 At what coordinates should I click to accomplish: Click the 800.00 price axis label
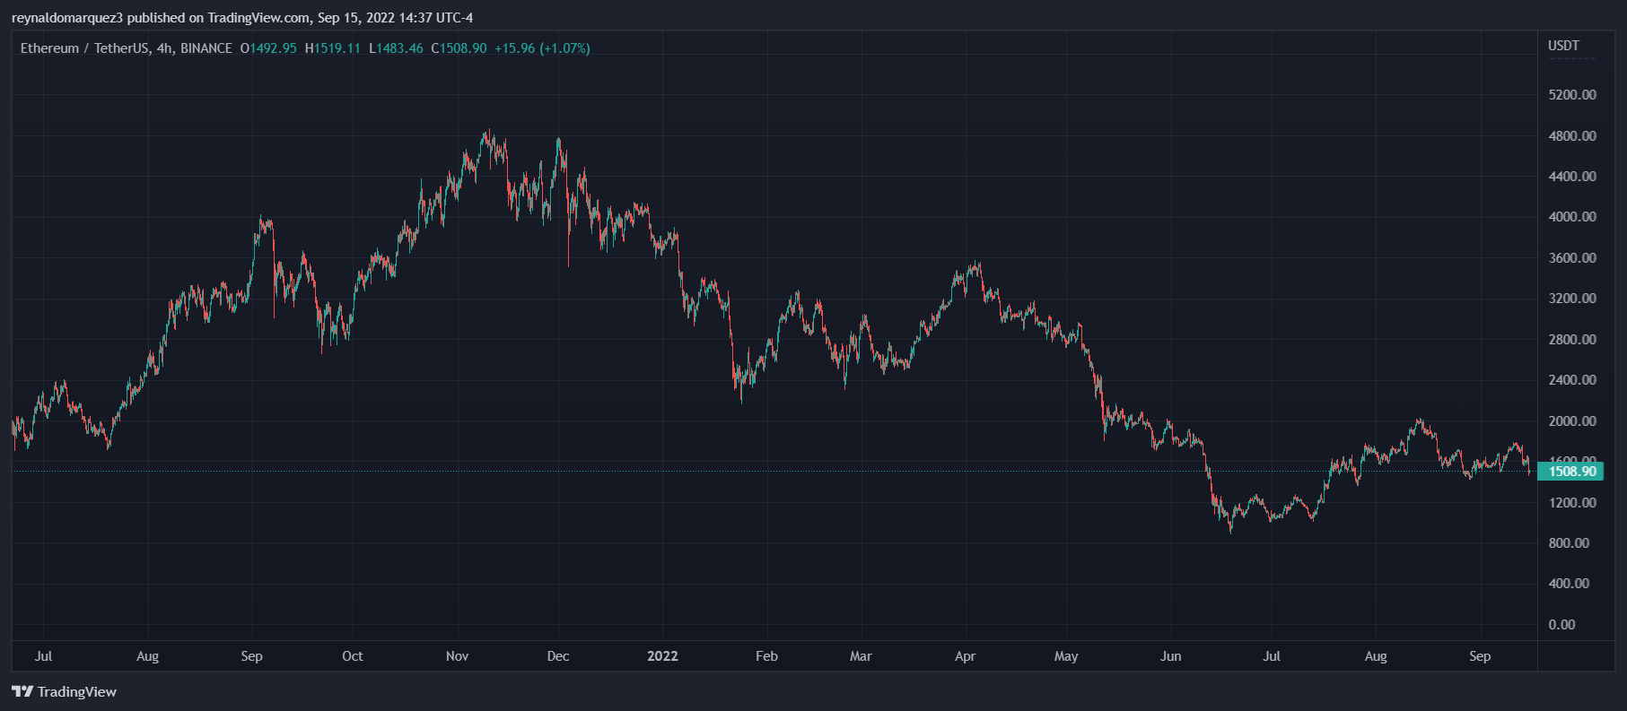point(1569,543)
